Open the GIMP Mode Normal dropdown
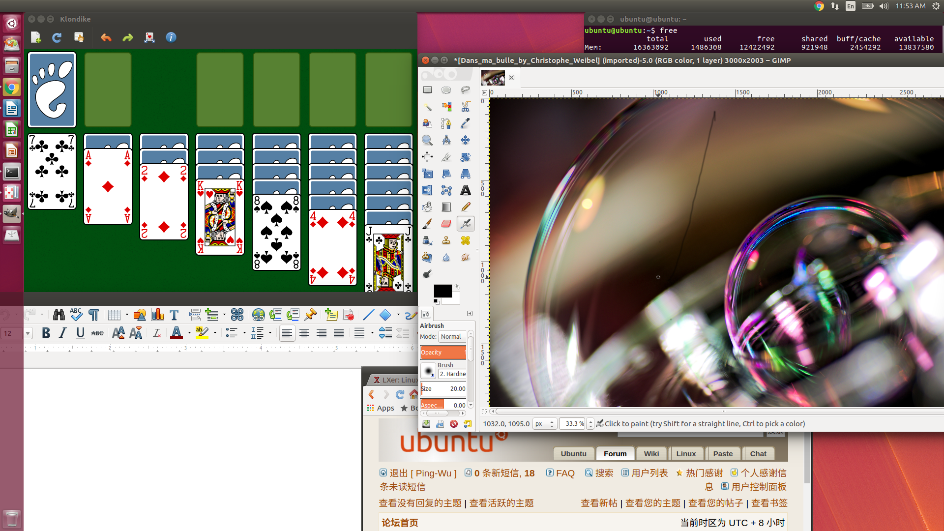Screen dimensions: 944x531 452,337
